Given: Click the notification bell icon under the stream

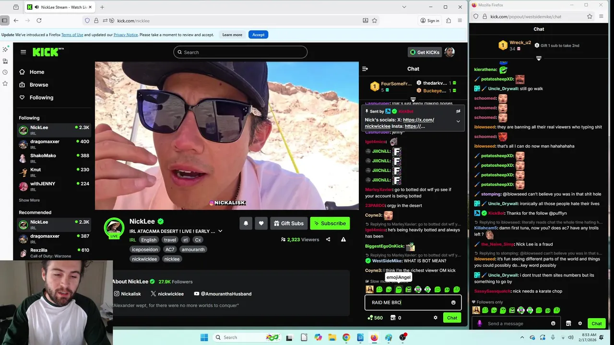Looking at the screenshot, I should coord(246,223).
